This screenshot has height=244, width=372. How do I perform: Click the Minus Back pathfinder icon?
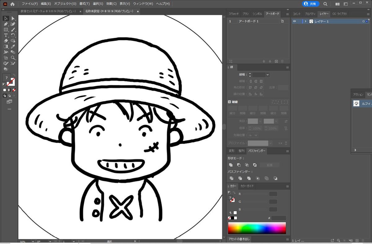[275, 178]
